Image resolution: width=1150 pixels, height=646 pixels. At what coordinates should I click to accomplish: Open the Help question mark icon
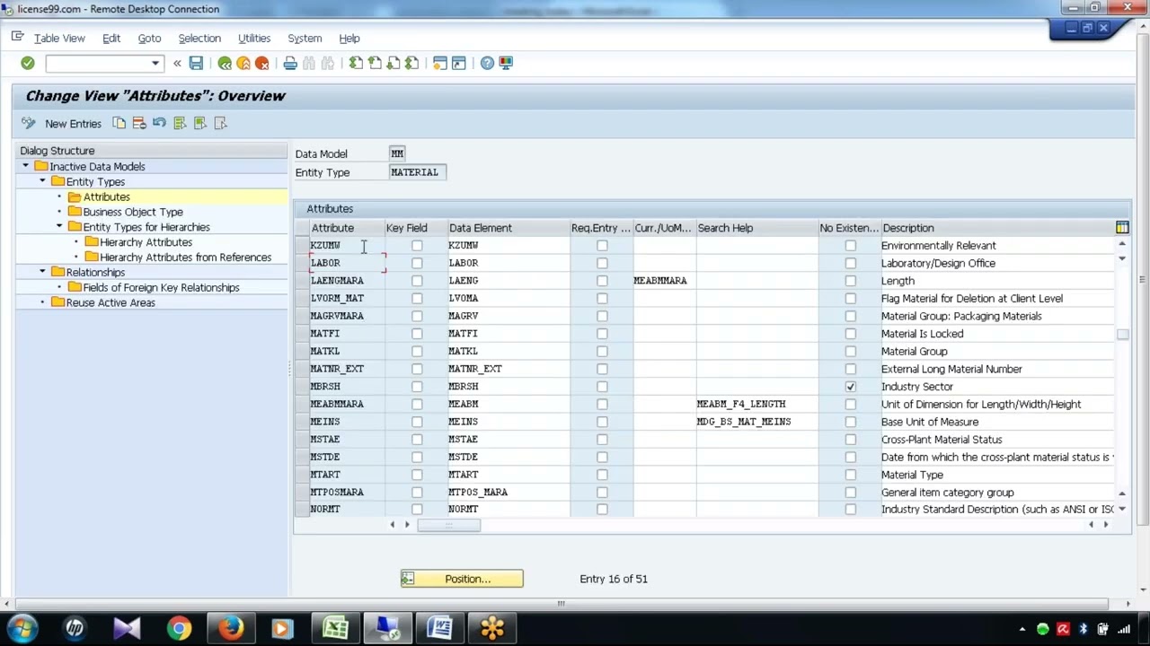[x=487, y=63]
